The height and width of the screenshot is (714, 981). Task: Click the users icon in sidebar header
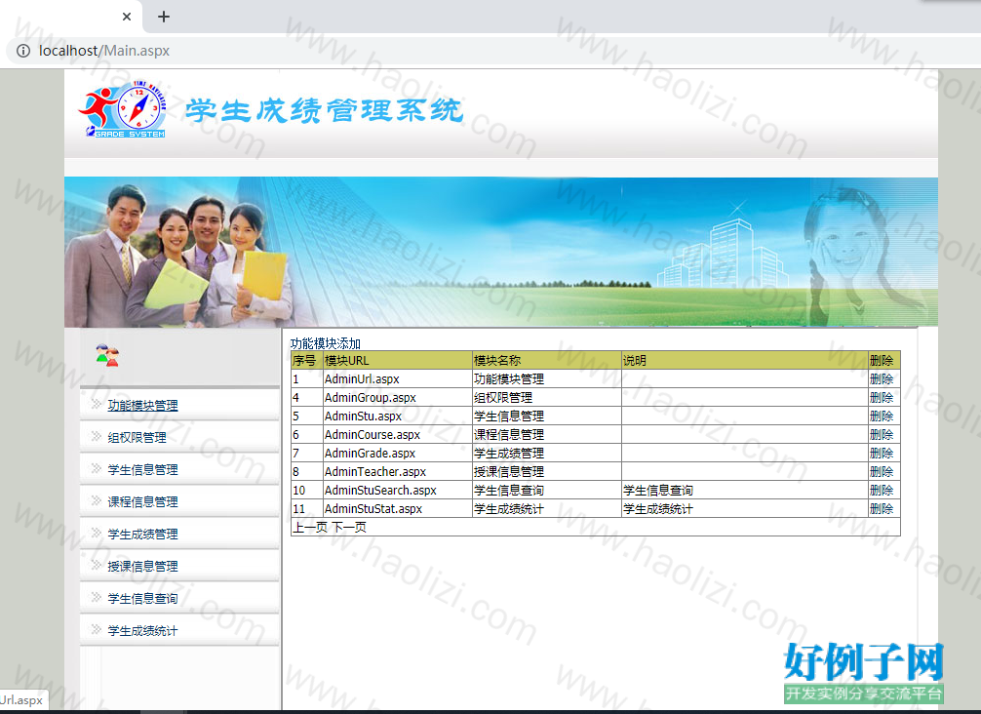[107, 355]
